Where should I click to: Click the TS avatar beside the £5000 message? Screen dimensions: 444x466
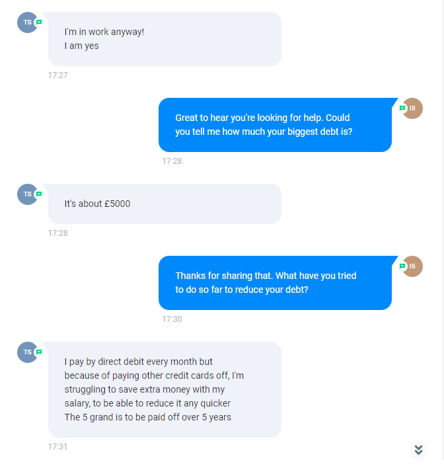coord(28,194)
